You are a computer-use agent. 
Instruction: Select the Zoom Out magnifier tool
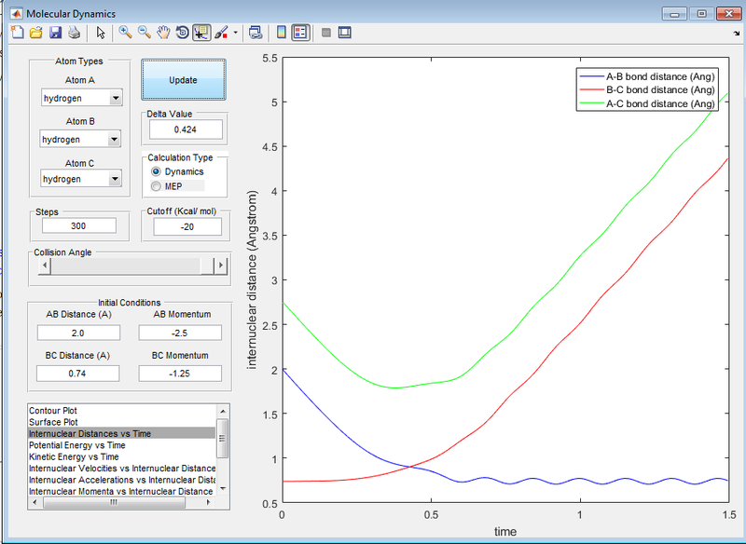(x=145, y=33)
